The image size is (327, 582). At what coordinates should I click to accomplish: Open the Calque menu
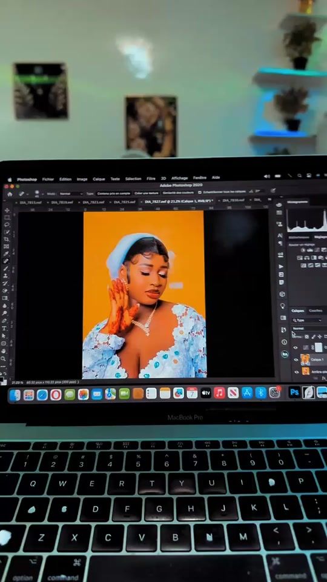99,179
